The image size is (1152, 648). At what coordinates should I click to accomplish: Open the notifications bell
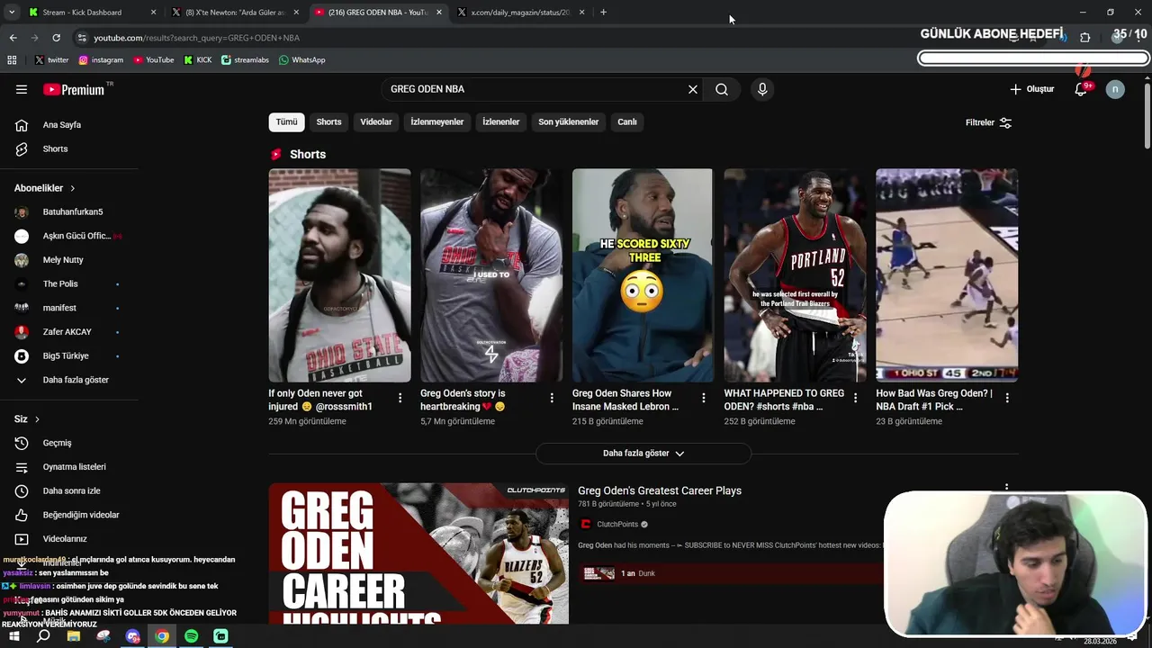[x=1081, y=89]
